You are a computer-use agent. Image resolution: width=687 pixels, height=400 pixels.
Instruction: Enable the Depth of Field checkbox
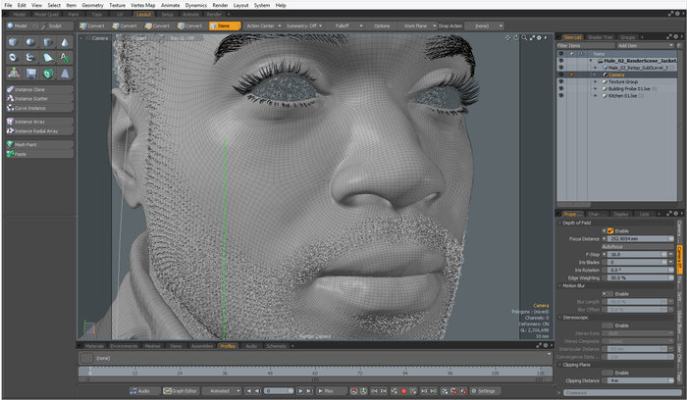(x=609, y=230)
